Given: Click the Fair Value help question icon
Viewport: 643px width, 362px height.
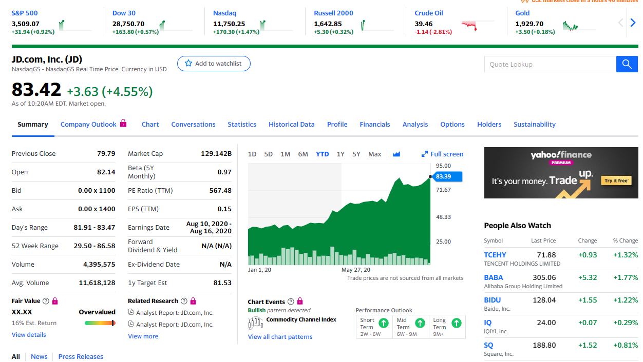Looking at the screenshot, I should click(x=46, y=301).
